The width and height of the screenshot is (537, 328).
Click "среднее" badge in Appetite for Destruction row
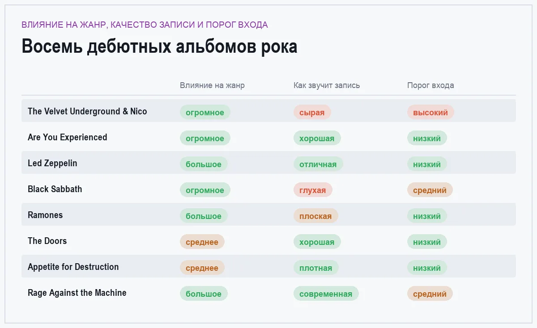tap(202, 268)
